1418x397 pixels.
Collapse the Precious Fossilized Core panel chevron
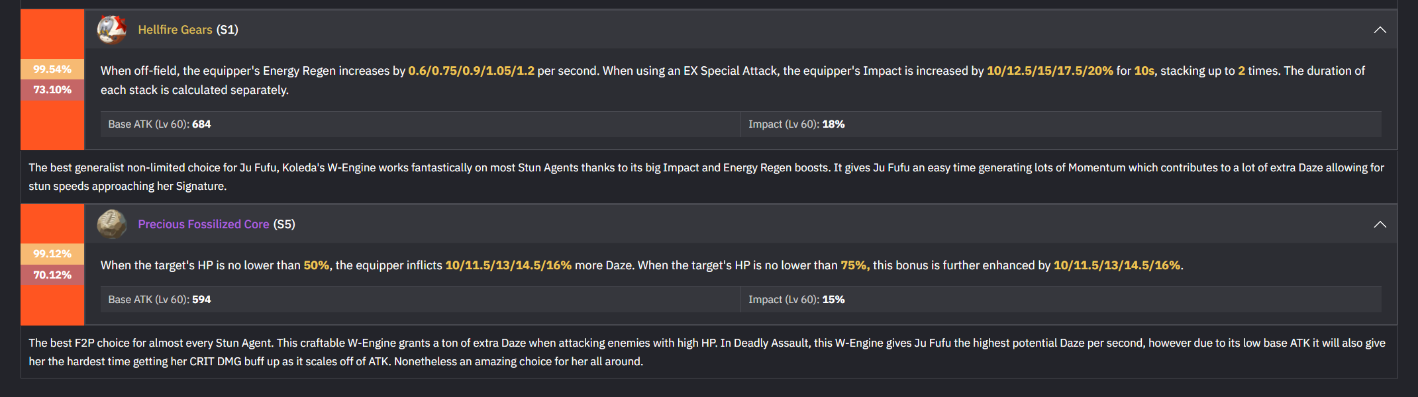pos(1380,224)
